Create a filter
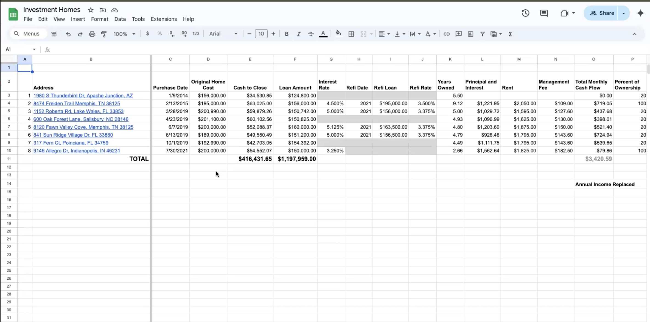 [x=482, y=34]
